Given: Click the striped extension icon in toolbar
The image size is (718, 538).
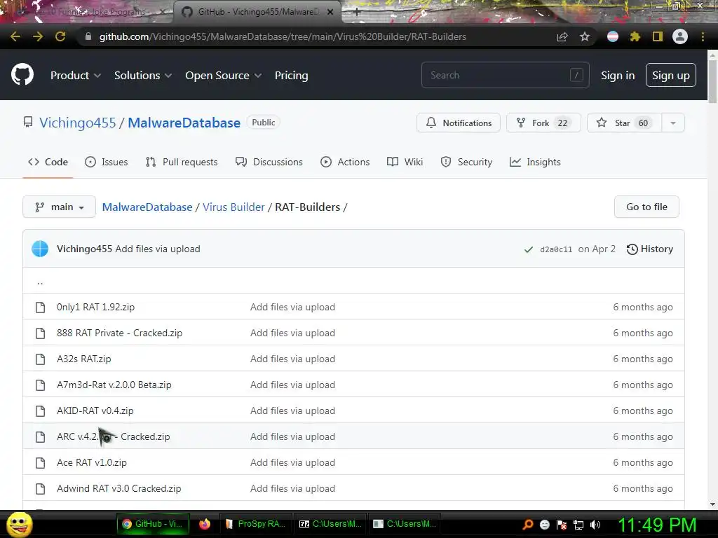Looking at the screenshot, I should [x=613, y=36].
